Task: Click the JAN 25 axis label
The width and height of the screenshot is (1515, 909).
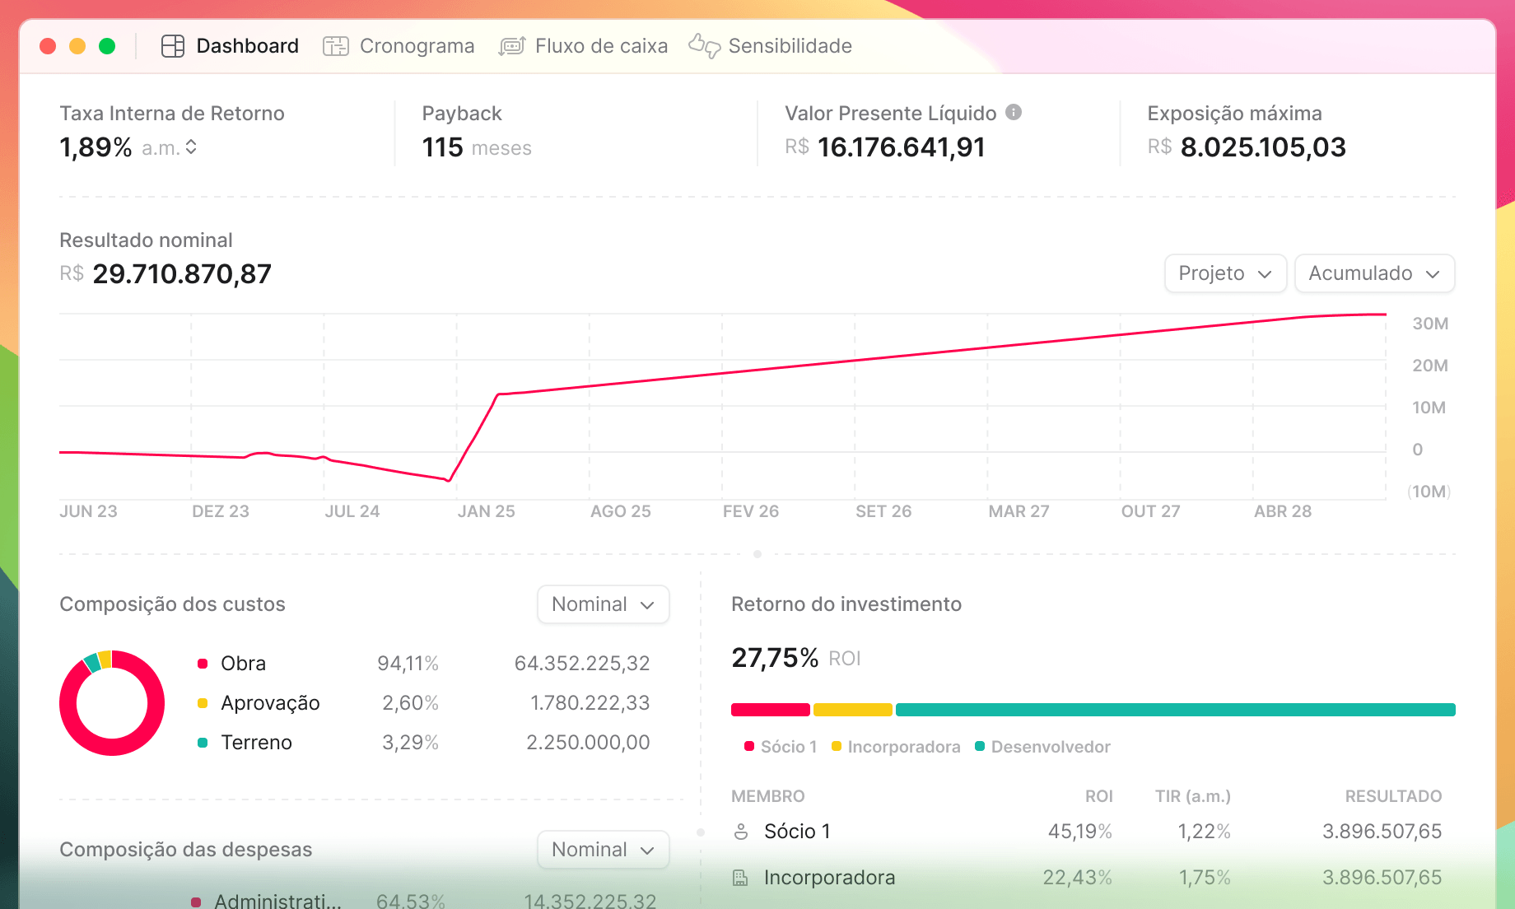Action: tap(486, 511)
